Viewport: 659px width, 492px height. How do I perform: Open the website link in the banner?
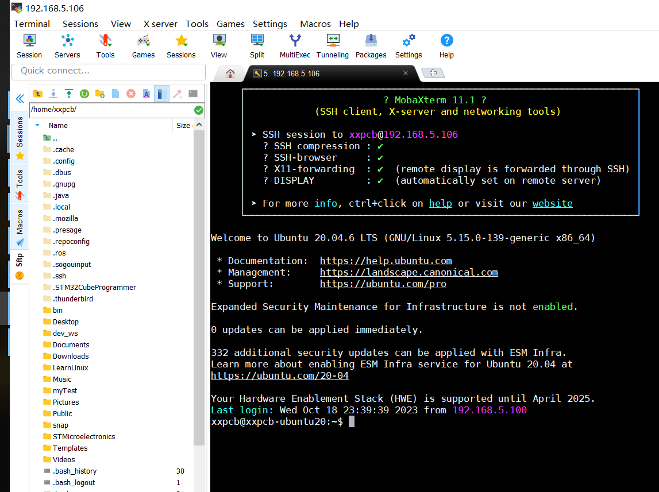coord(552,204)
